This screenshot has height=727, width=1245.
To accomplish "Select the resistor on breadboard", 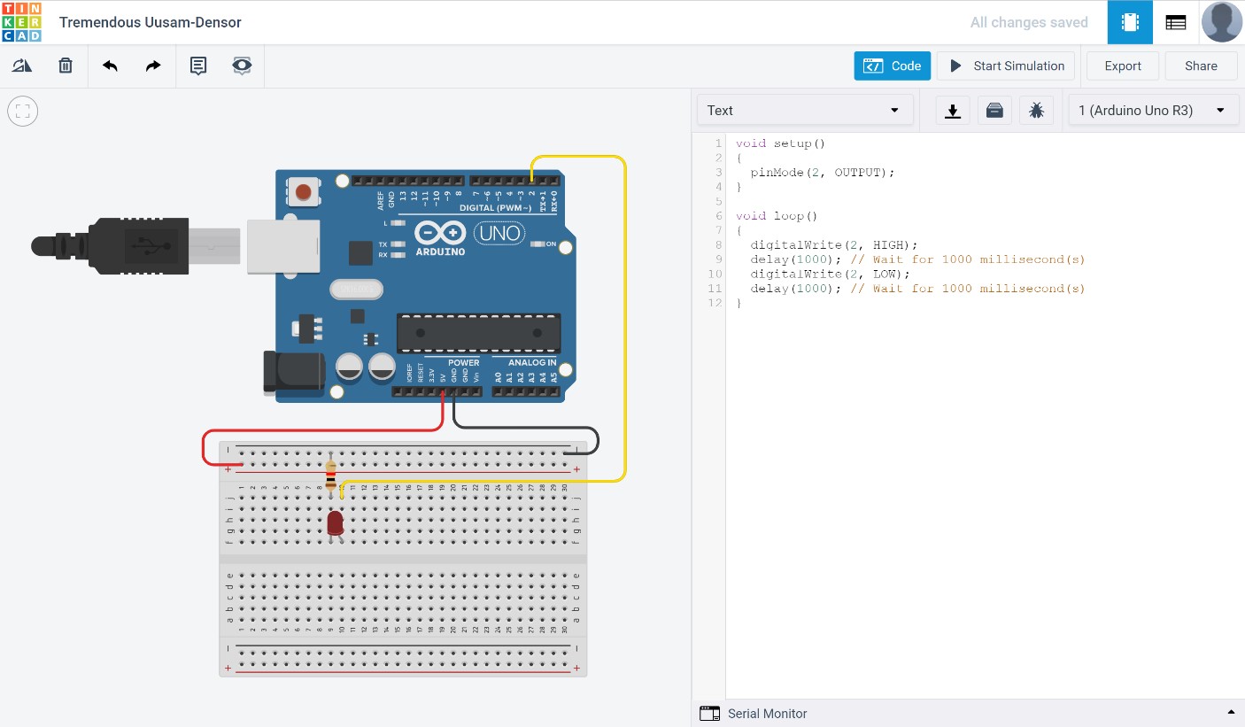I will tap(331, 476).
